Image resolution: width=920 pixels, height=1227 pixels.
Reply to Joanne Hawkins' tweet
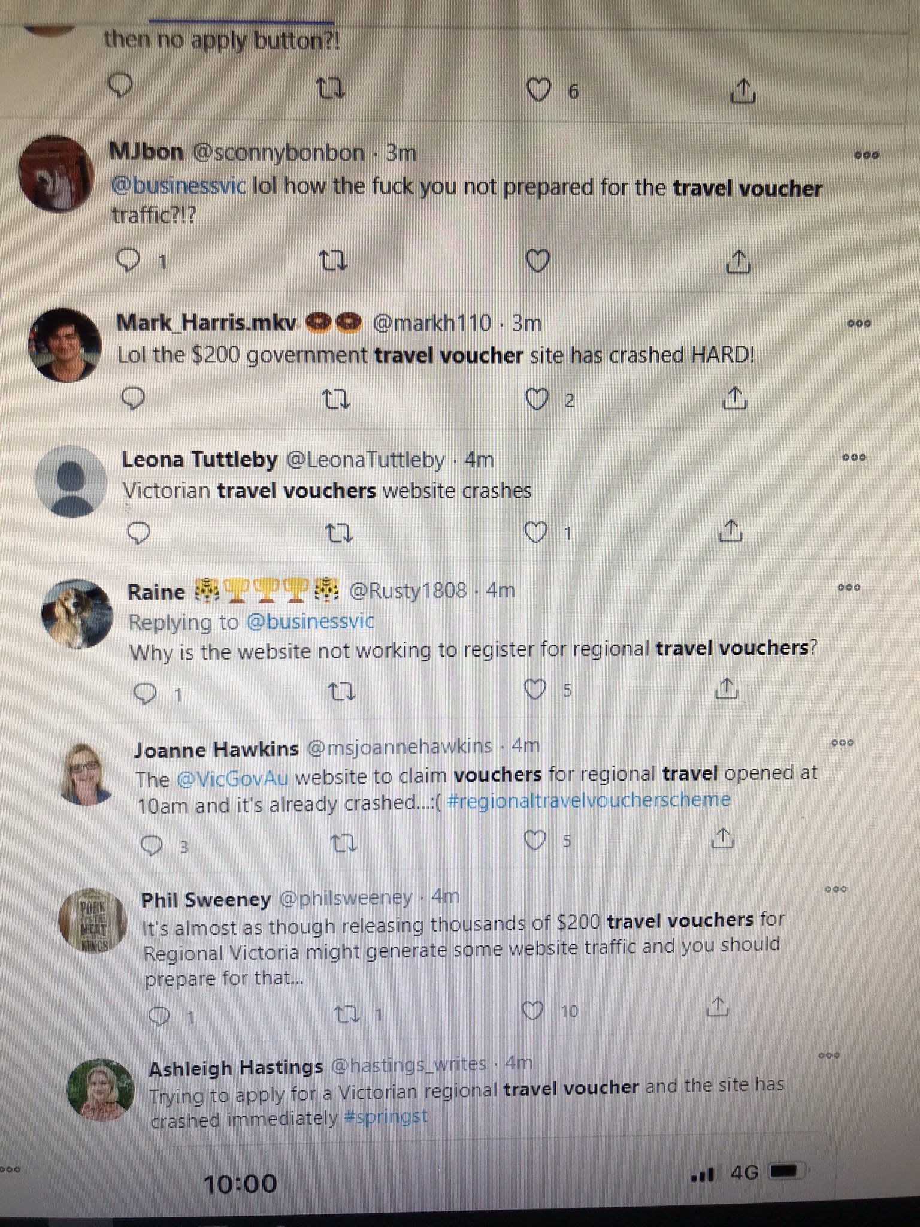coord(151,845)
